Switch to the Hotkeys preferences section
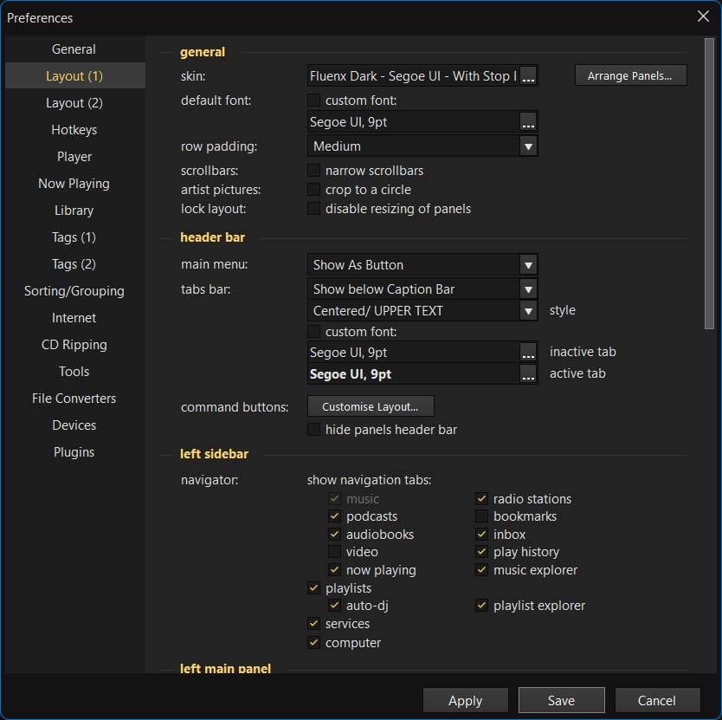This screenshot has width=722, height=720. tap(74, 129)
